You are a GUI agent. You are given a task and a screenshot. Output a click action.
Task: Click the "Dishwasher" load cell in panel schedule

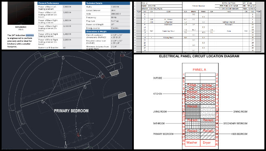[168, 25]
